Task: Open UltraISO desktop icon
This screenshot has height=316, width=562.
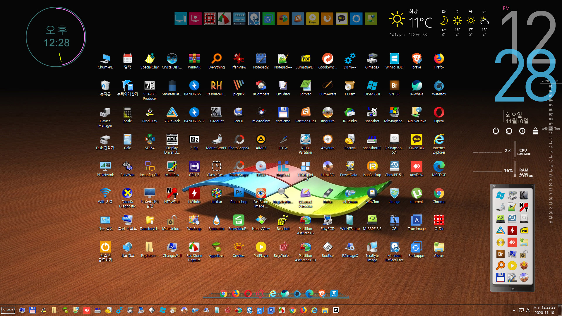Action: [x=328, y=169]
